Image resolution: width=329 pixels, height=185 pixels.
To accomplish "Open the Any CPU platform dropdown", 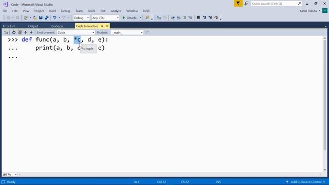I will pyautogui.click(x=105, y=18).
